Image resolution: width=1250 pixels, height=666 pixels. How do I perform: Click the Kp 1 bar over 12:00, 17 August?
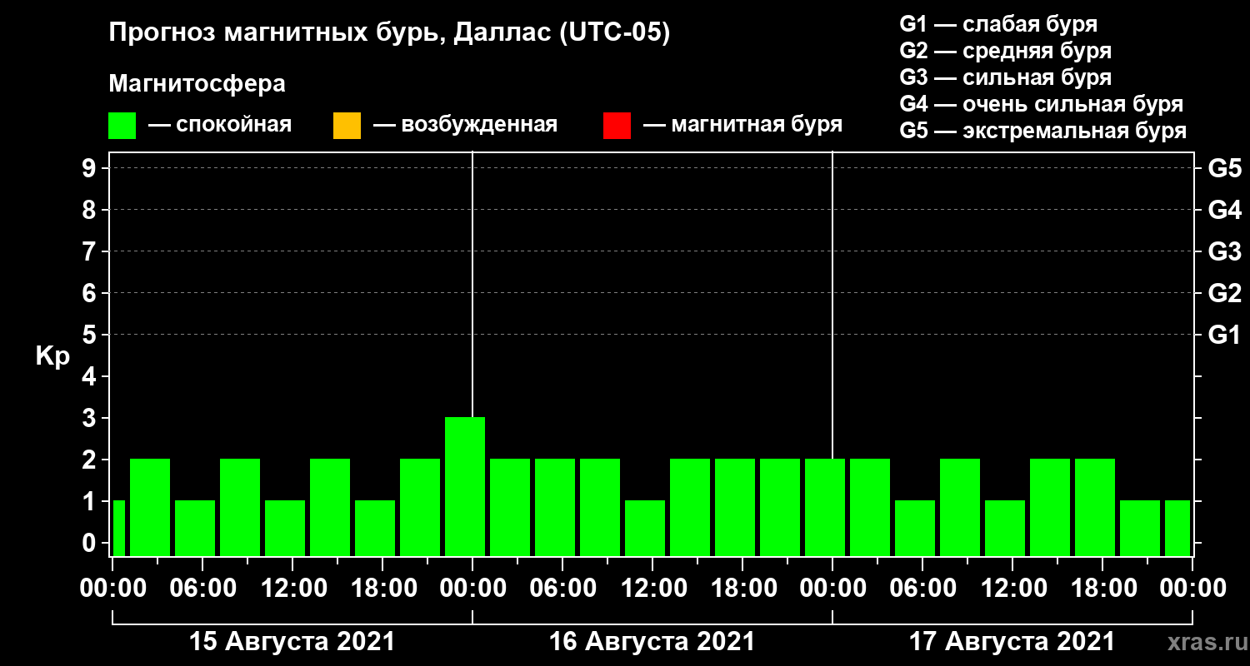pos(1005,528)
